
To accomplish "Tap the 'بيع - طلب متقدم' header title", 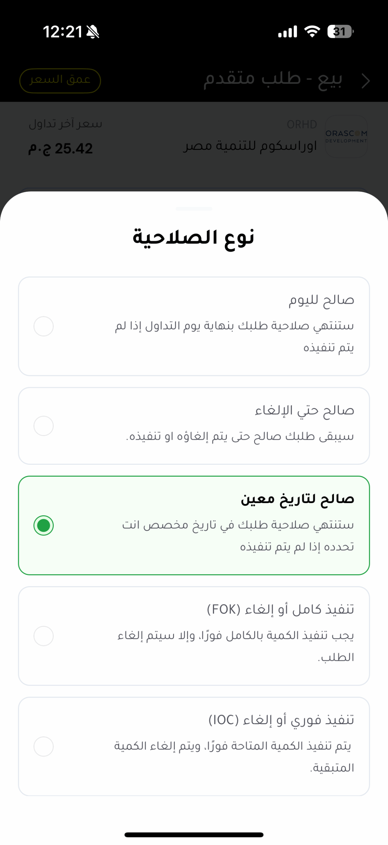I will pos(273,79).
